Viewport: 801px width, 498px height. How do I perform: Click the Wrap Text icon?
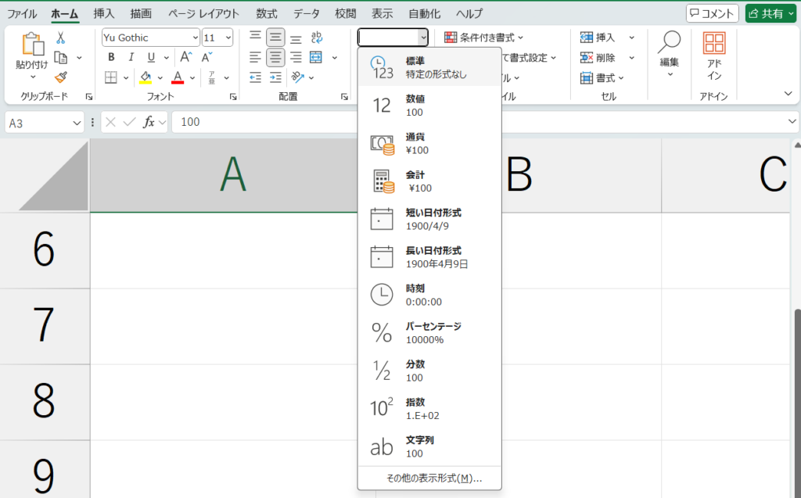click(x=317, y=38)
